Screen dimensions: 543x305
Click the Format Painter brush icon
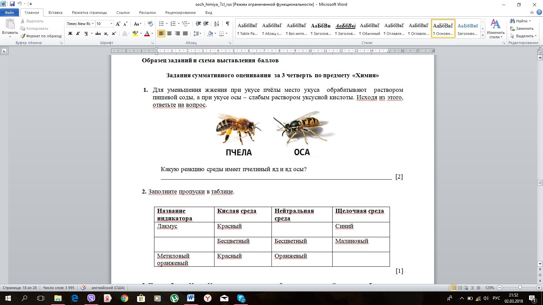(23, 36)
